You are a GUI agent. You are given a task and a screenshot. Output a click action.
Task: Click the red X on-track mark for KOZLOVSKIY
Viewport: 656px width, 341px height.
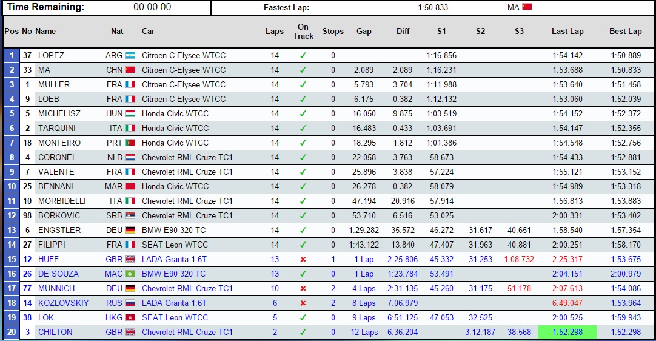click(x=303, y=303)
